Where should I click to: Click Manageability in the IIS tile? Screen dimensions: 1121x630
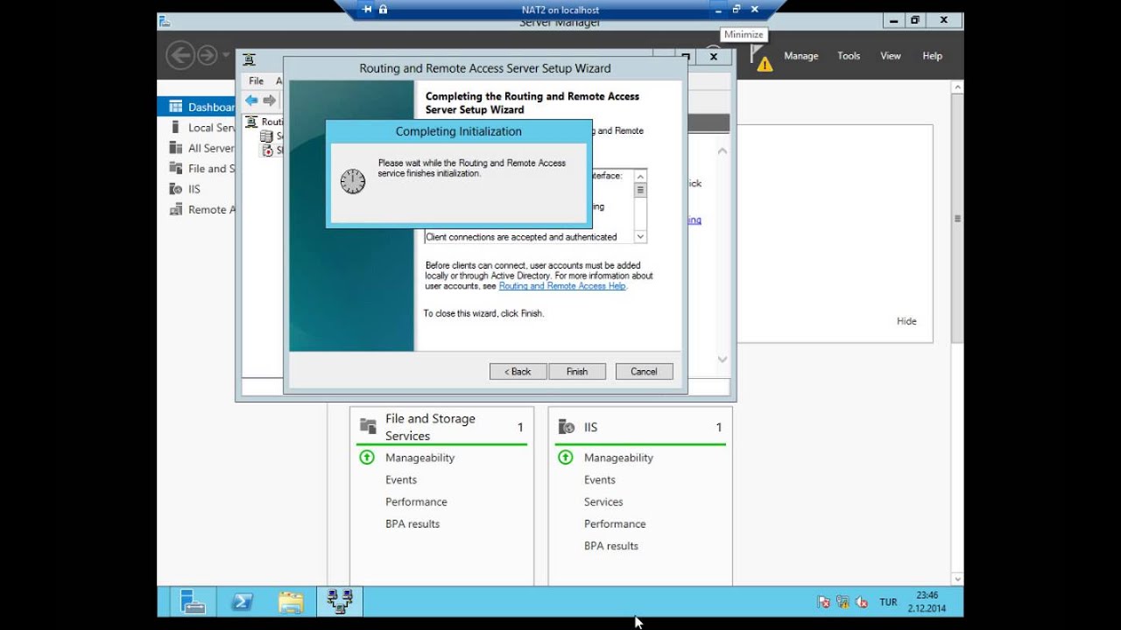[x=618, y=458]
